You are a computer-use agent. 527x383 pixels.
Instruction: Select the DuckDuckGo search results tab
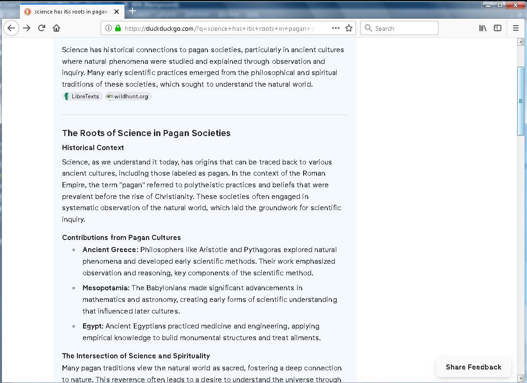70,12
